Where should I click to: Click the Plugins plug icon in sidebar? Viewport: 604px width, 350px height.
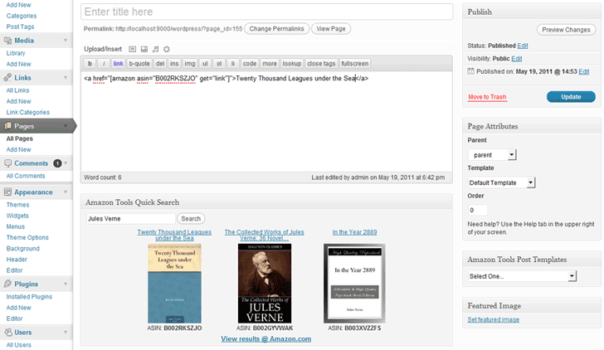(x=7, y=284)
